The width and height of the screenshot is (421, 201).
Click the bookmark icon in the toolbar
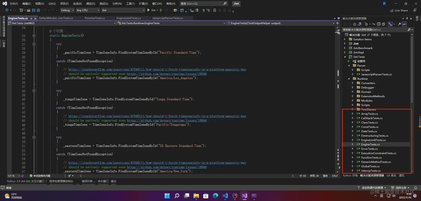(215, 10)
